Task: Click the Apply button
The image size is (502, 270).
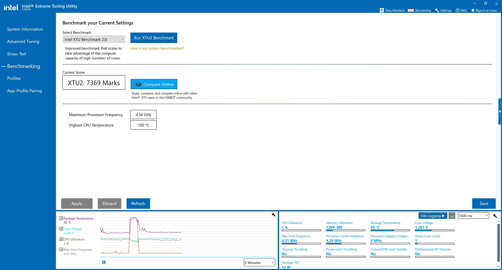Action: pos(77,204)
